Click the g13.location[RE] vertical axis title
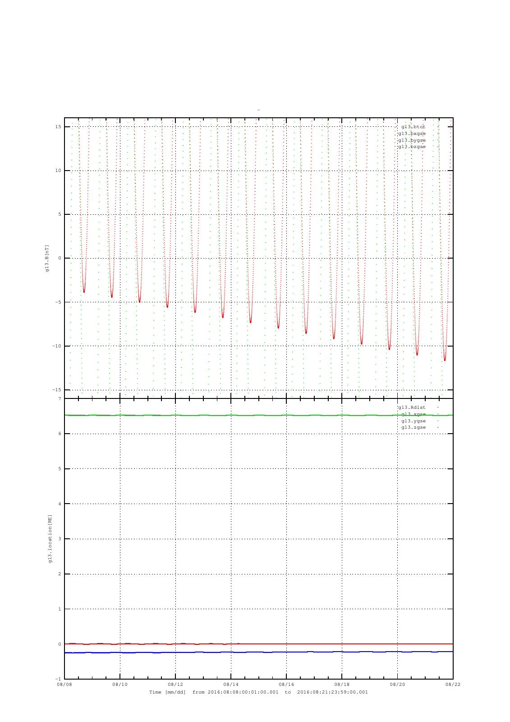 pyautogui.click(x=50, y=538)
